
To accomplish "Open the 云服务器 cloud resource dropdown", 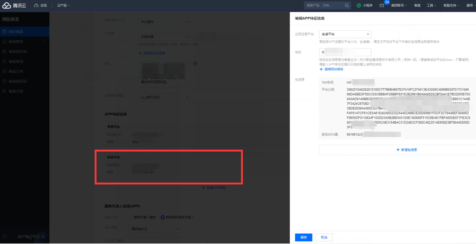I will point(164,37).
